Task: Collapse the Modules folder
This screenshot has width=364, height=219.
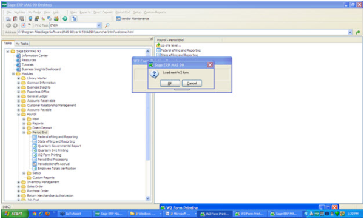Action: 13,74
